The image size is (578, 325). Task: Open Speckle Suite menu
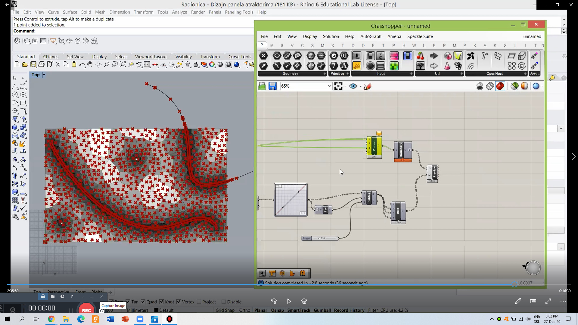click(x=420, y=36)
